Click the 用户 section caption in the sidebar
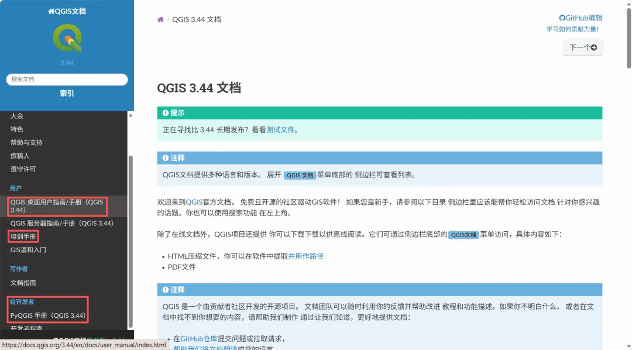 click(16, 188)
